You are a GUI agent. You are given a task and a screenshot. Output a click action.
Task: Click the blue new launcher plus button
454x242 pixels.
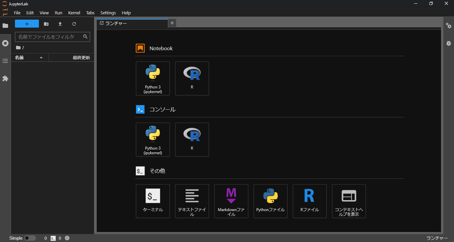tap(27, 24)
